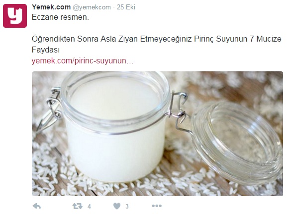Click the Yemek.com display name
The width and height of the screenshot is (287, 214).
[x=51, y=7]
